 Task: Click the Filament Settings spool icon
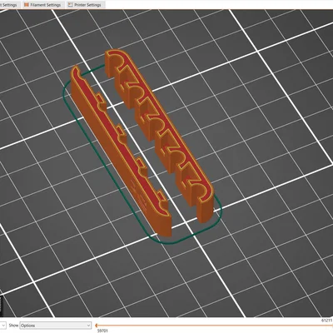27,5
